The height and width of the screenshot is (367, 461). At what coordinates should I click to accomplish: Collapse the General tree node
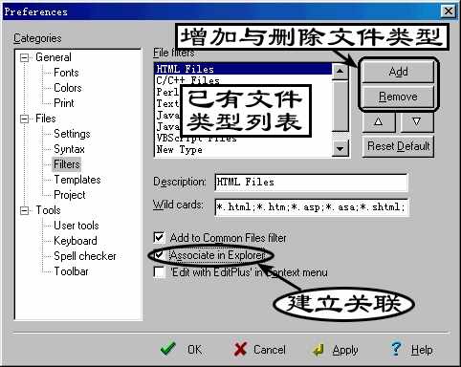(24, 57)
